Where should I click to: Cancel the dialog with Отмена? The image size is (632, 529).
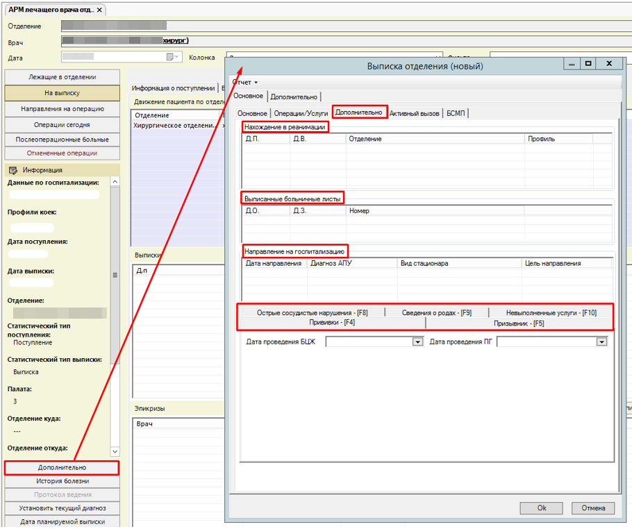(593, 508)
